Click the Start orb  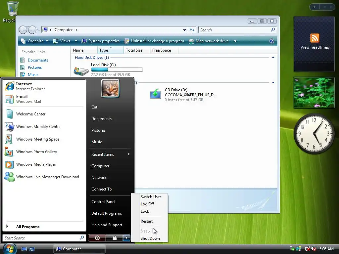click(10, 249)
